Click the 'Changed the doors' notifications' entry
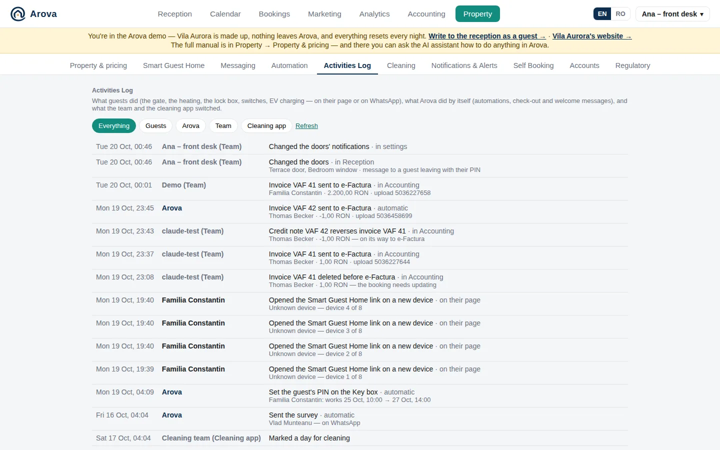 (319, 146)
